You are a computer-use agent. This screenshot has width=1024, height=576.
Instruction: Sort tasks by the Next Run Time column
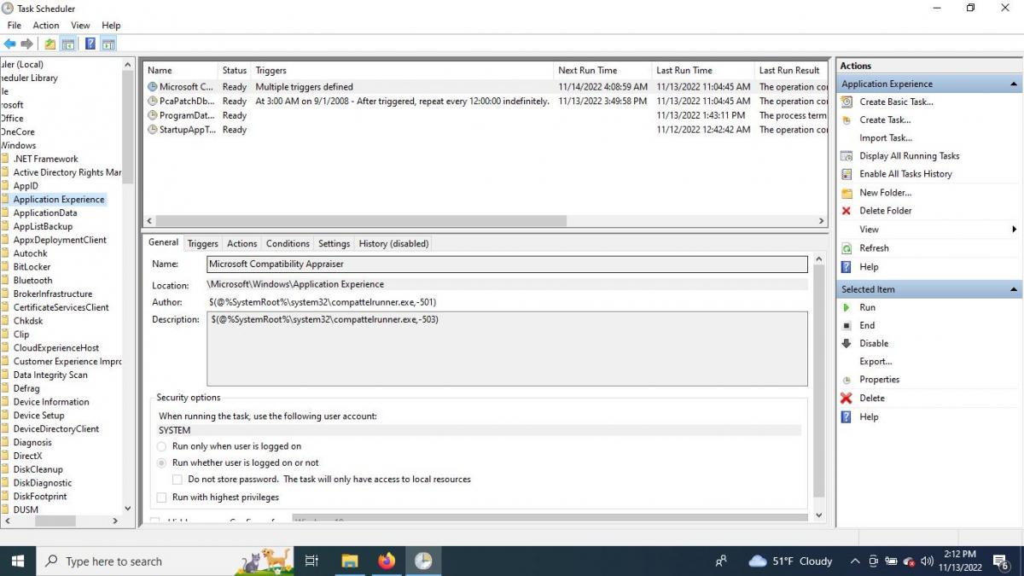602,70
